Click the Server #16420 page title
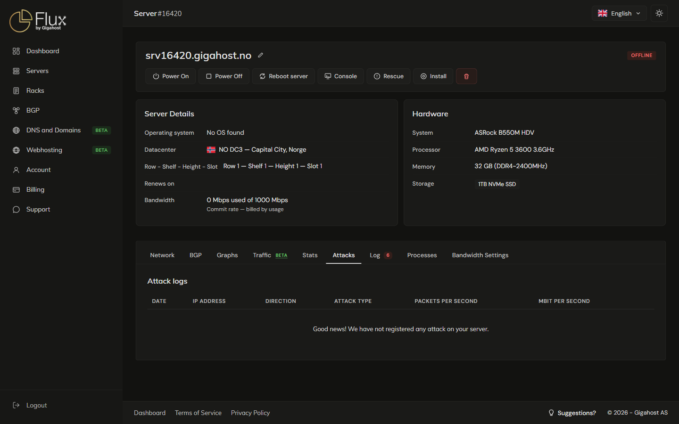The height and width of the screenshot is (424, 679). tap(157, 13)
